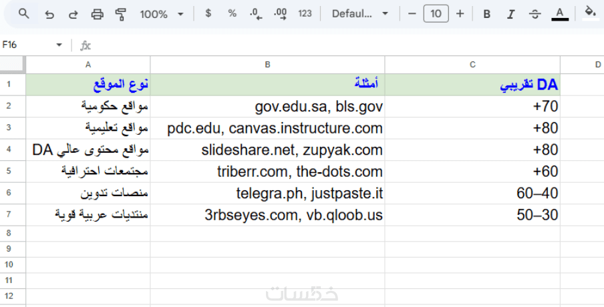Select row 1 header
Image resolution: width=604 pixels, height=307 pixels.
[13, 84]
